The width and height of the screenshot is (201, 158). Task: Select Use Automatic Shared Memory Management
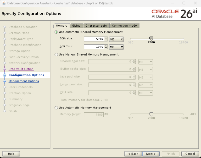tap(56, 32)
